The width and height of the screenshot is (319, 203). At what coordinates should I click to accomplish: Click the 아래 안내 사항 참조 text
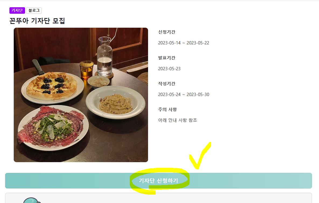(x=178, y=120)
